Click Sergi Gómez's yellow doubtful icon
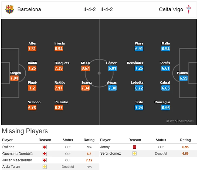Viewport: 197px width, 171px height. (x=135, y=153)
